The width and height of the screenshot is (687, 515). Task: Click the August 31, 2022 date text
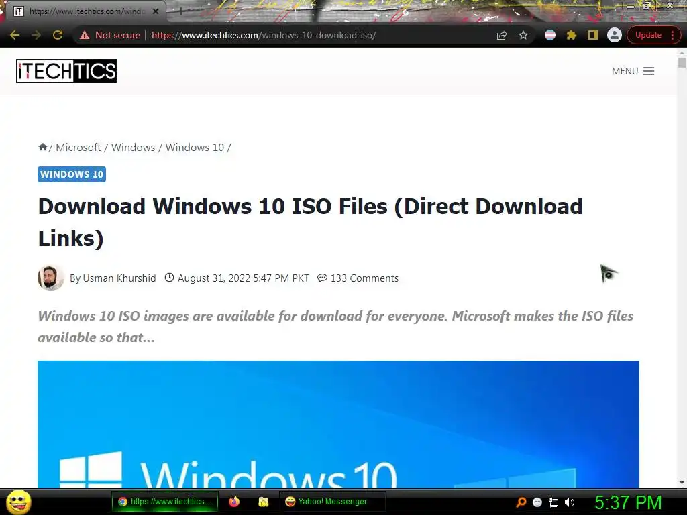click(x=243, y=278)
